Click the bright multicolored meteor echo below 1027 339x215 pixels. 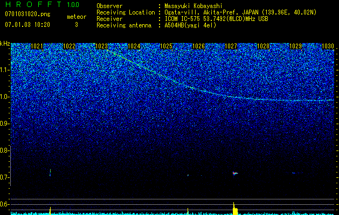235,173
